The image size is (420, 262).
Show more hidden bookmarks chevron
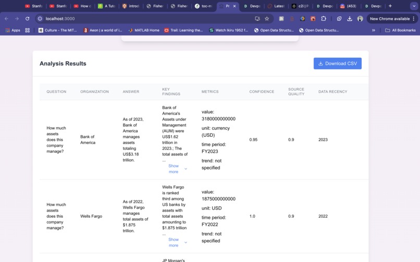pyautogui.click(x=374, y=30)
